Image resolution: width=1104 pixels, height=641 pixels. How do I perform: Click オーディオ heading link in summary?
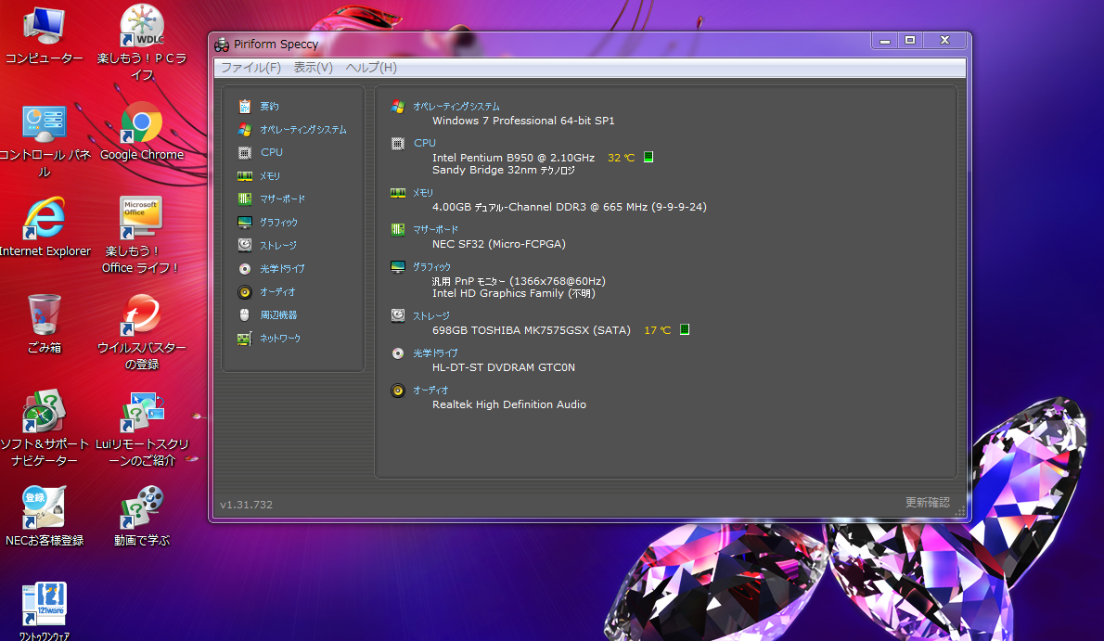[430, 391]
